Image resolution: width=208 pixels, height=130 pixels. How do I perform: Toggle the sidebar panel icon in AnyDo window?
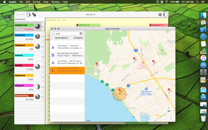coord(165,15)
